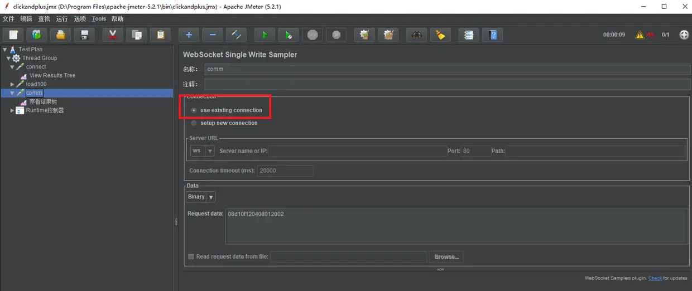Click the Connection timeout field

pyautogui.click(x=285, y=171)
